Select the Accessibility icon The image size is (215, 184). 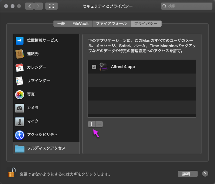20,135
